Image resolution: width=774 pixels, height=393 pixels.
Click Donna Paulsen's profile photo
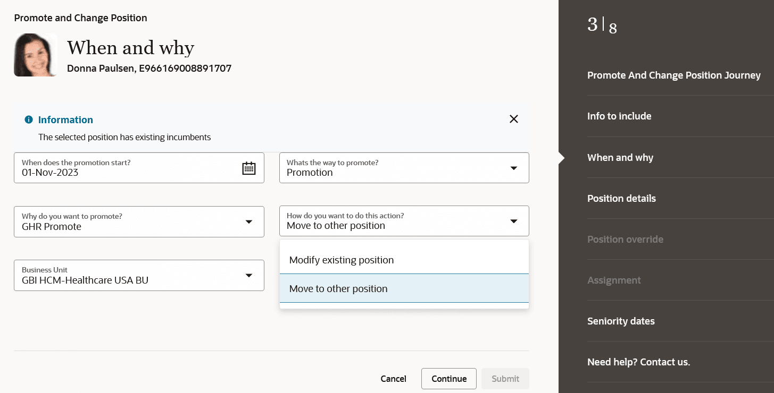(35, 55)
